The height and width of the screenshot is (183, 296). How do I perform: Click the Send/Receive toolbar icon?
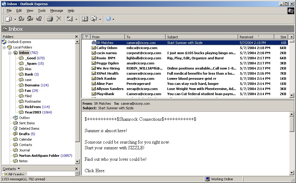70,19
